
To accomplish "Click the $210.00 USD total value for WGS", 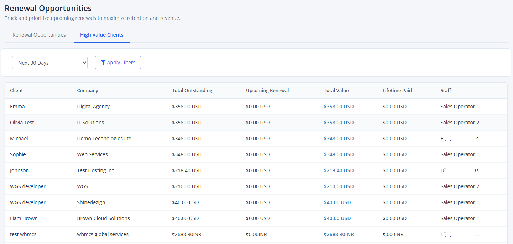I will [x=339, y=186].
